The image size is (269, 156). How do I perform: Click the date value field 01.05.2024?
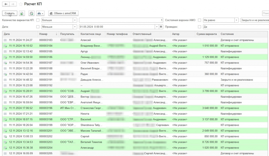coord(117,27)
